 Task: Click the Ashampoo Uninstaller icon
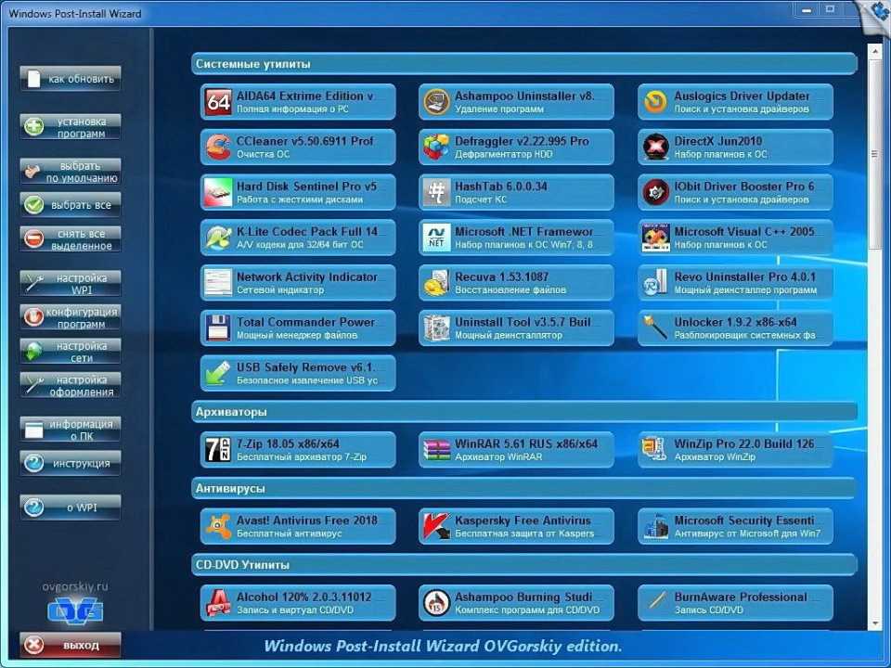click(x=436, y=102)
